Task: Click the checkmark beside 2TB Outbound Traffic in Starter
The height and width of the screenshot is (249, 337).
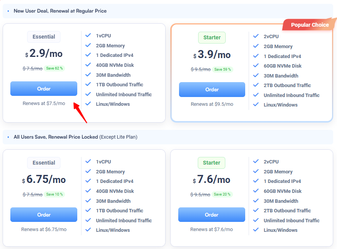Action: [x=256, y=85]
